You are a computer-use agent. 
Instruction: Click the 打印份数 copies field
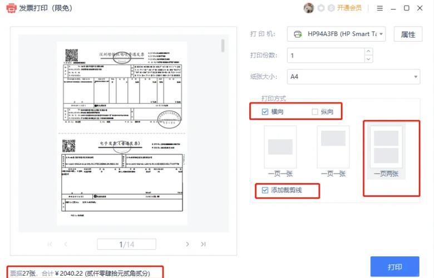point(325,56)
